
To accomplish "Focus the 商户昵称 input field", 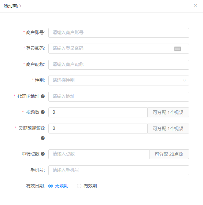I will click(119, 65).
